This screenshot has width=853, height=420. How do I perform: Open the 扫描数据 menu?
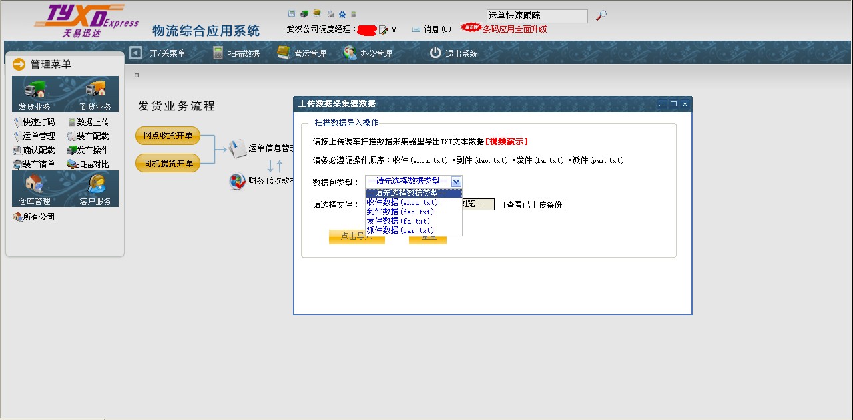[x=236, y=53]
